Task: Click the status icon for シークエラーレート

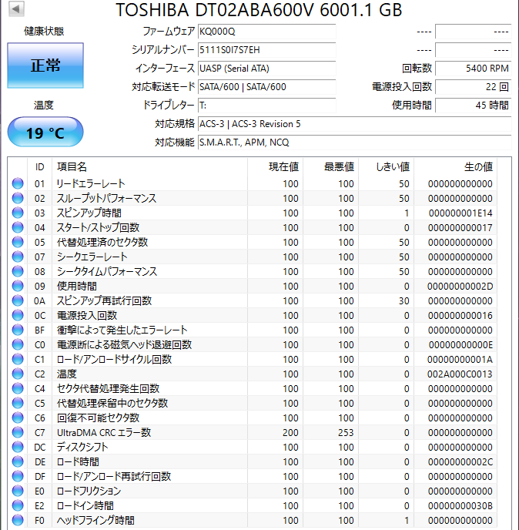Action: 18,257
